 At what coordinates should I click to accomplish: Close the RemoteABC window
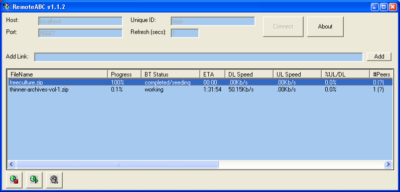(392, 7)
